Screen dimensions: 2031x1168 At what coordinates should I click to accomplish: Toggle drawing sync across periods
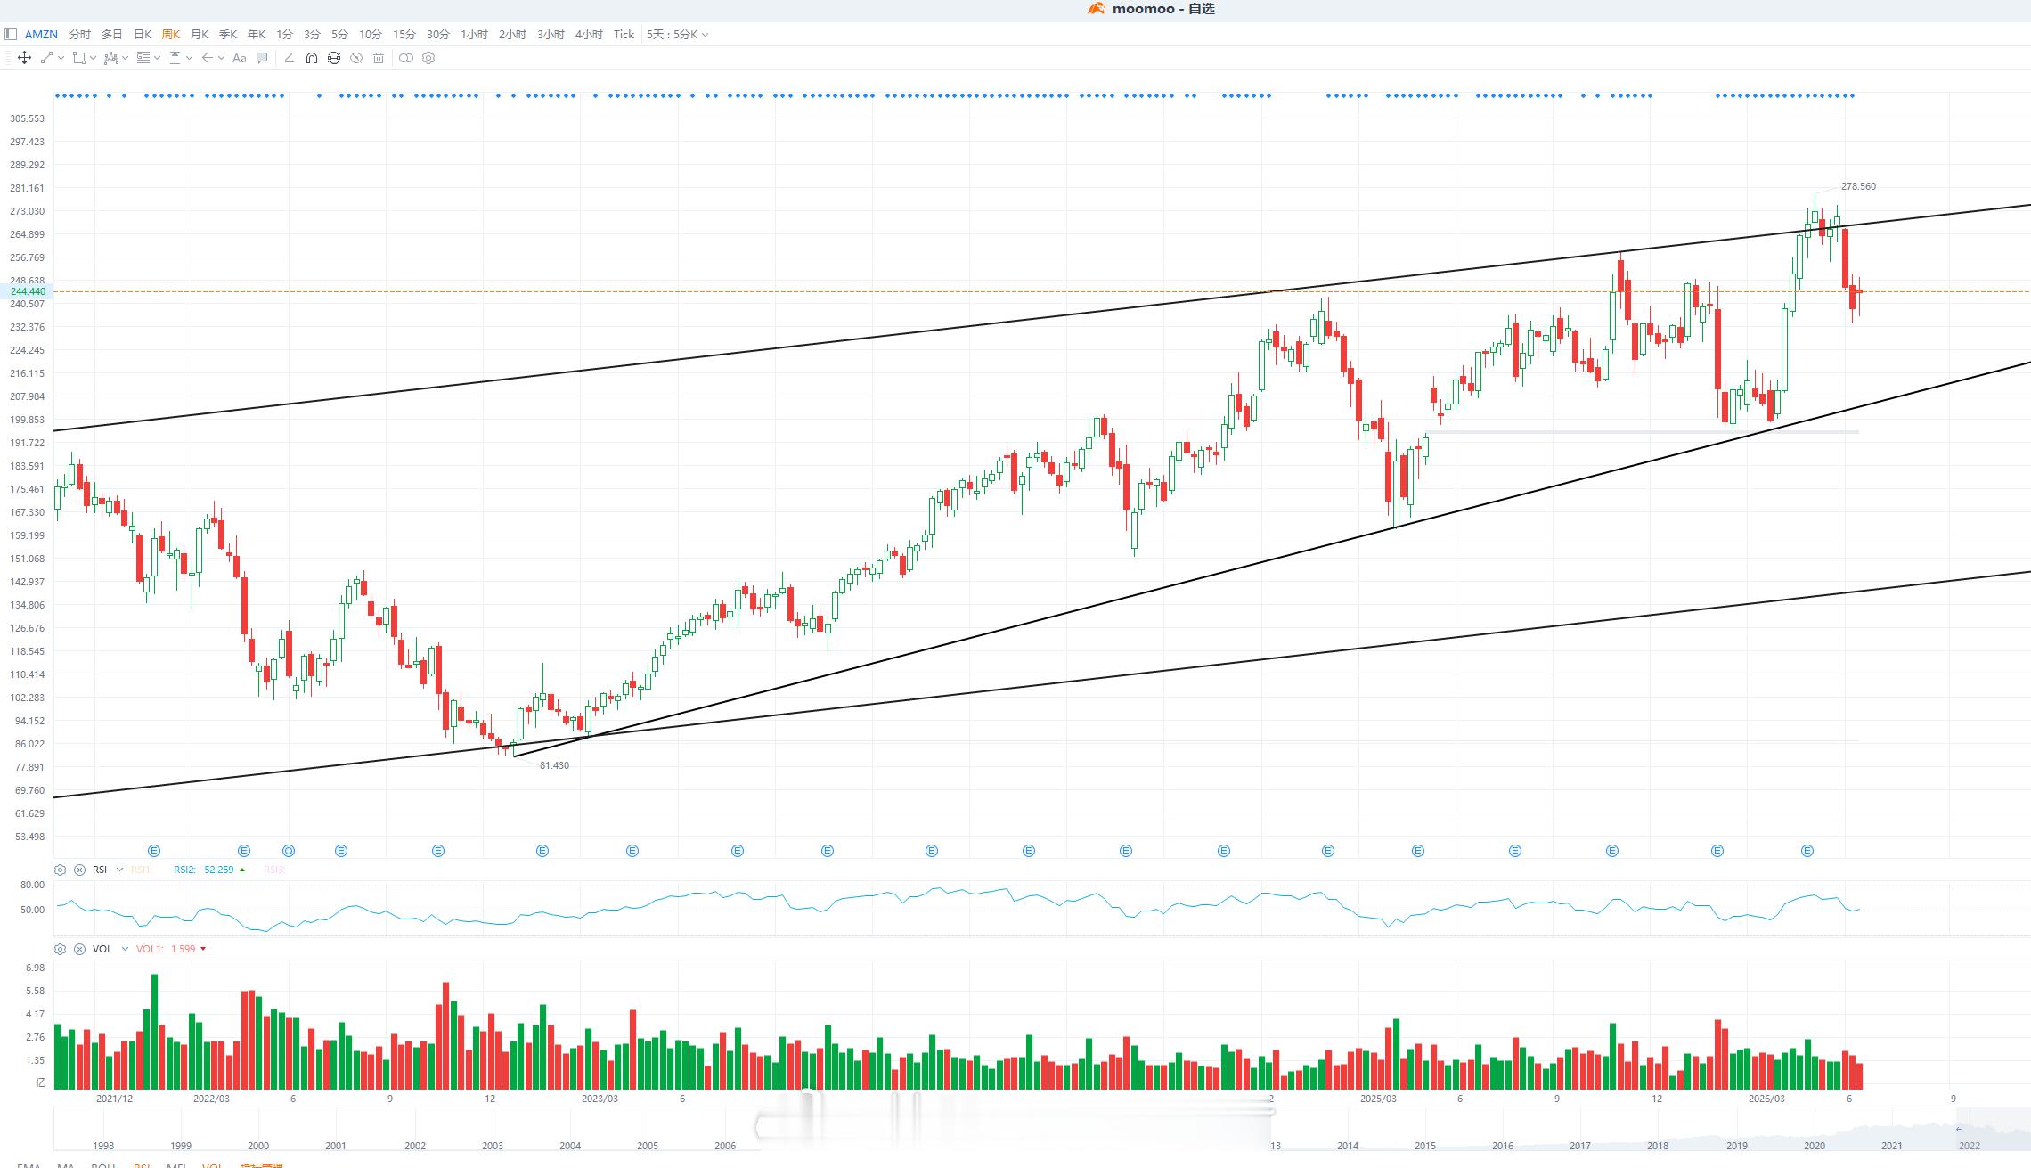[334, 58]
